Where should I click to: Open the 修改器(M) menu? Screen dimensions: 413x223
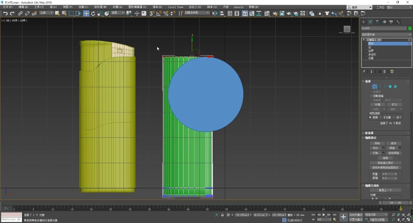pyautogui.click(x=100, y=7)
